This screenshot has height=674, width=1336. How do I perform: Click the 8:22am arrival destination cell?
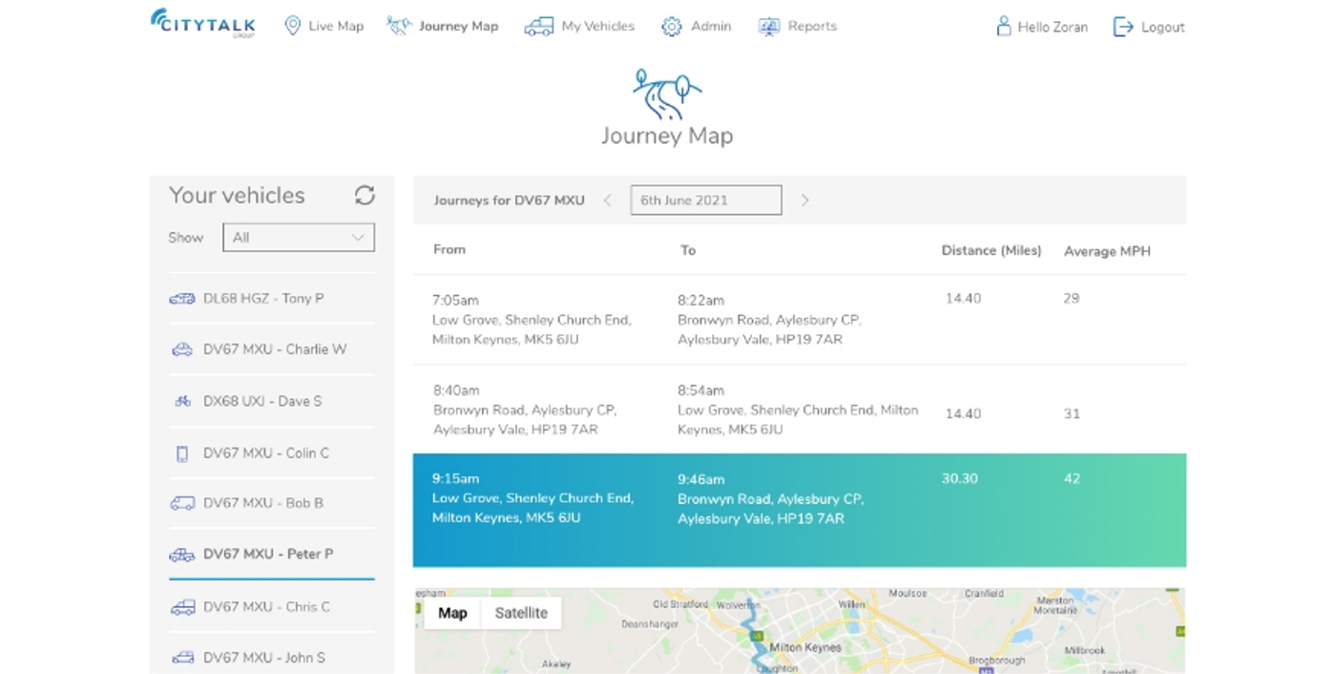click(770, 320)
